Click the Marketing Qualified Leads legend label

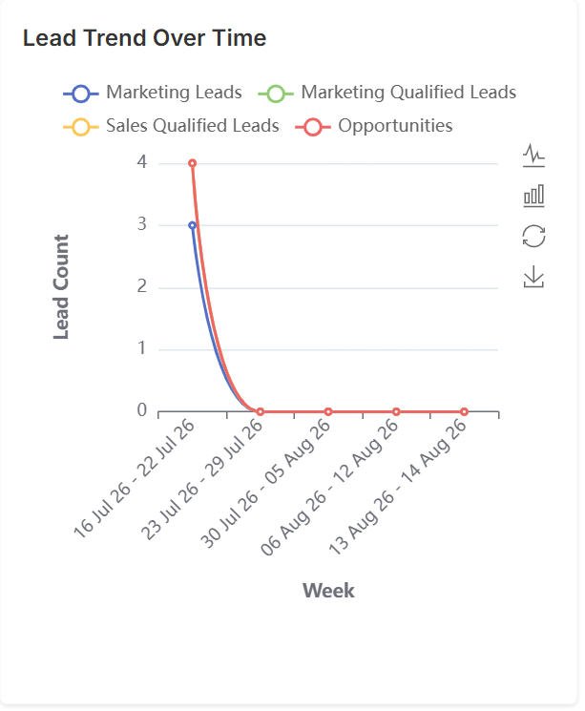(408, 93)
